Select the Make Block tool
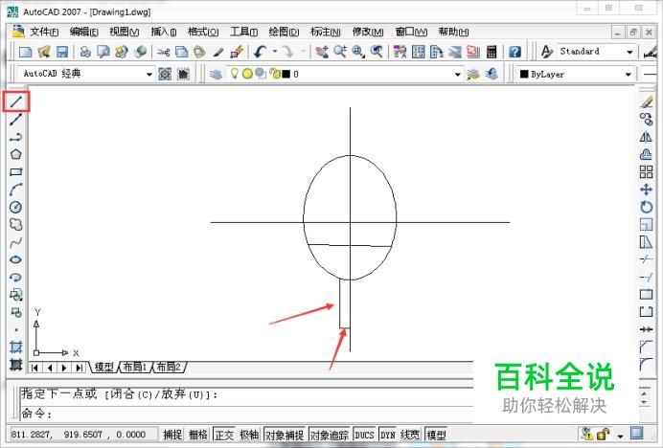Screen dimensions: 663x448 16,312
